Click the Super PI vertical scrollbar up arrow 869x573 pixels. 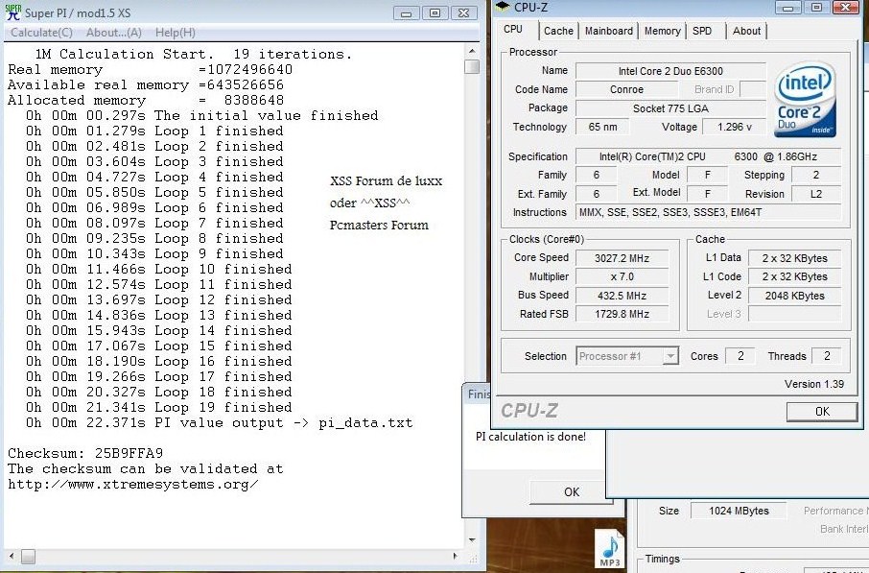click(472, 51)
